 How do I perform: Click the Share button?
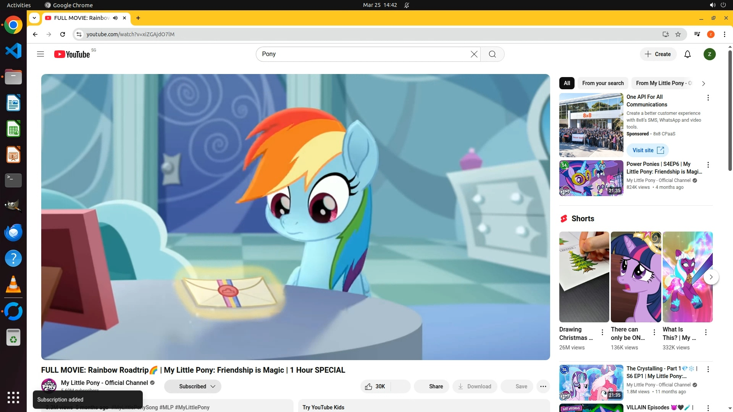tap(431, 386)
